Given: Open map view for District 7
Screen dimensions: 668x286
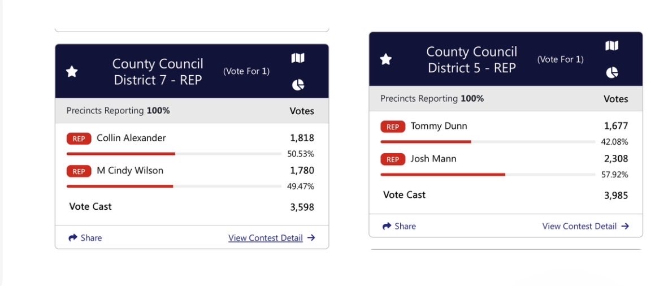Looking at the screenshot, I should coord(298,58).
